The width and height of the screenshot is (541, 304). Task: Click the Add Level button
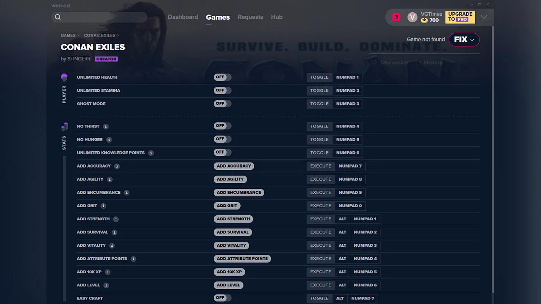[229, 285]
